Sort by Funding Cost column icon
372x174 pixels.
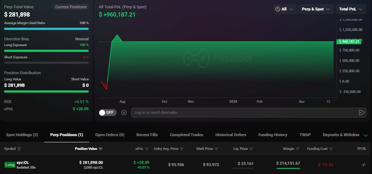[329, 149]
